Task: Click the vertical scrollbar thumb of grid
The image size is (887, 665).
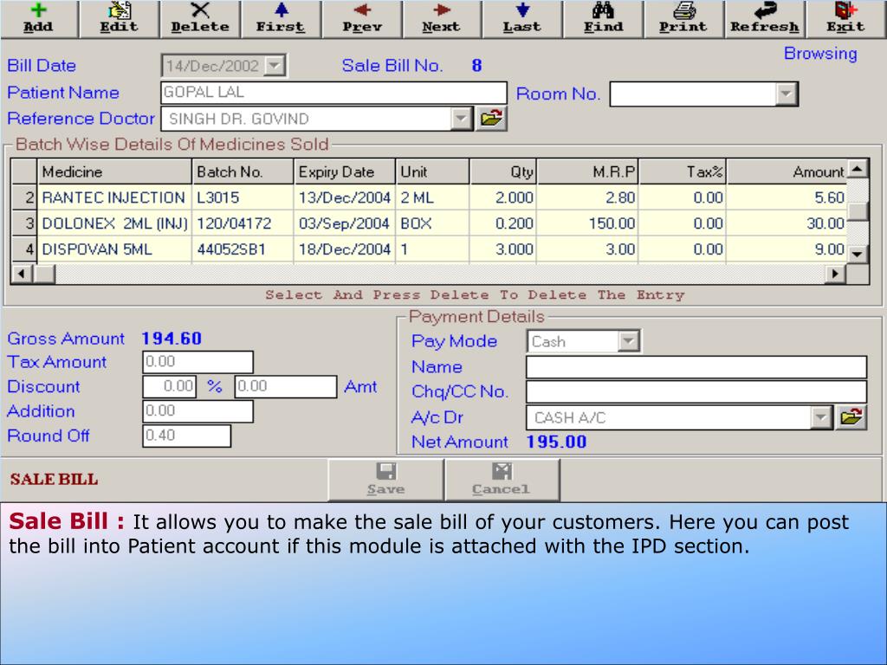Action: coord(858,210)
